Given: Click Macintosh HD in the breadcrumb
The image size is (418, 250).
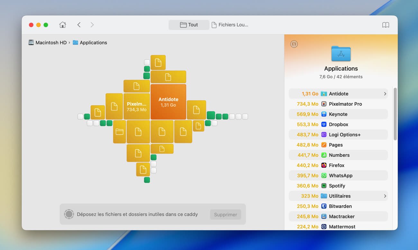Looking at the screenshot, I should (51, 42).
